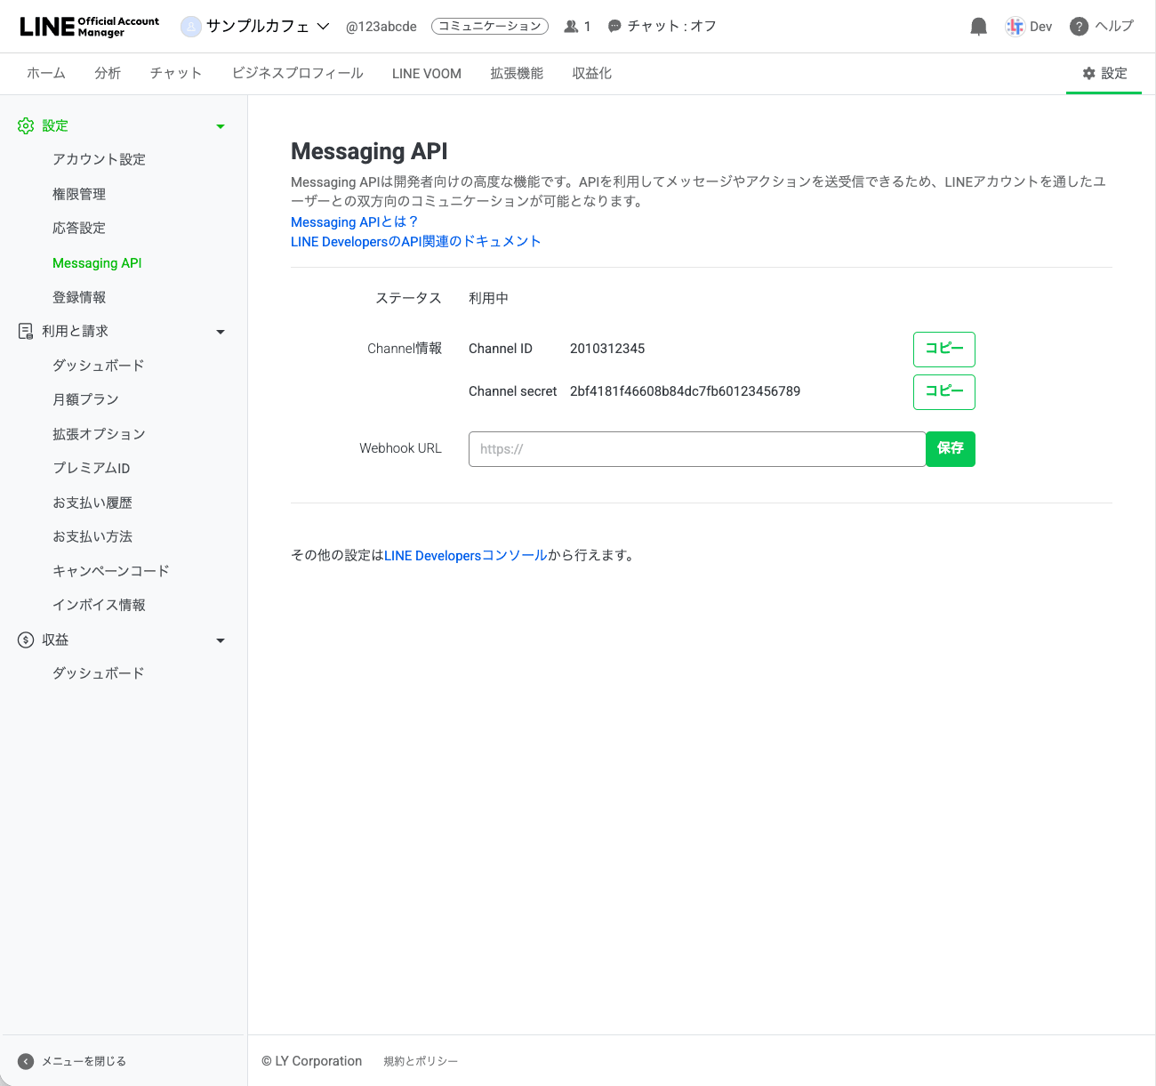The width and height of the screenshot is (1156, 1086).
Task: Click the LINE Official Account Manager logo
Action: (90, 27)
